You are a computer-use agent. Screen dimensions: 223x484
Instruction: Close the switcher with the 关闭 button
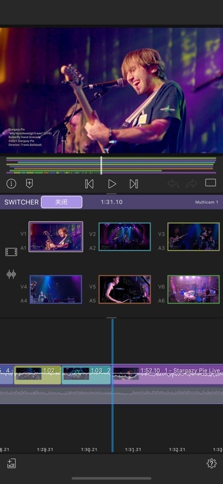[x=62, y=202]
